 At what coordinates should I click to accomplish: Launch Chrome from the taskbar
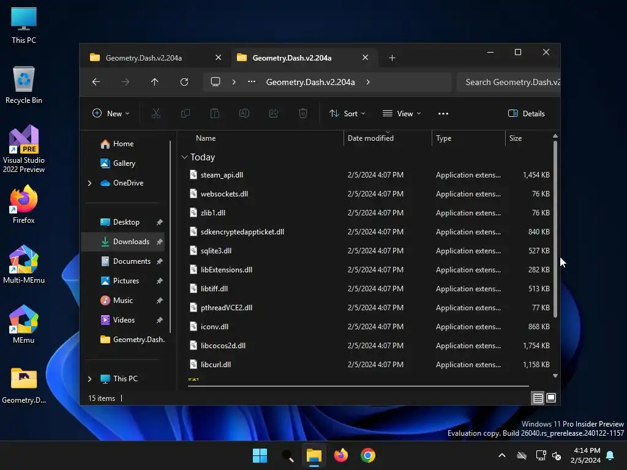(368, 455)
